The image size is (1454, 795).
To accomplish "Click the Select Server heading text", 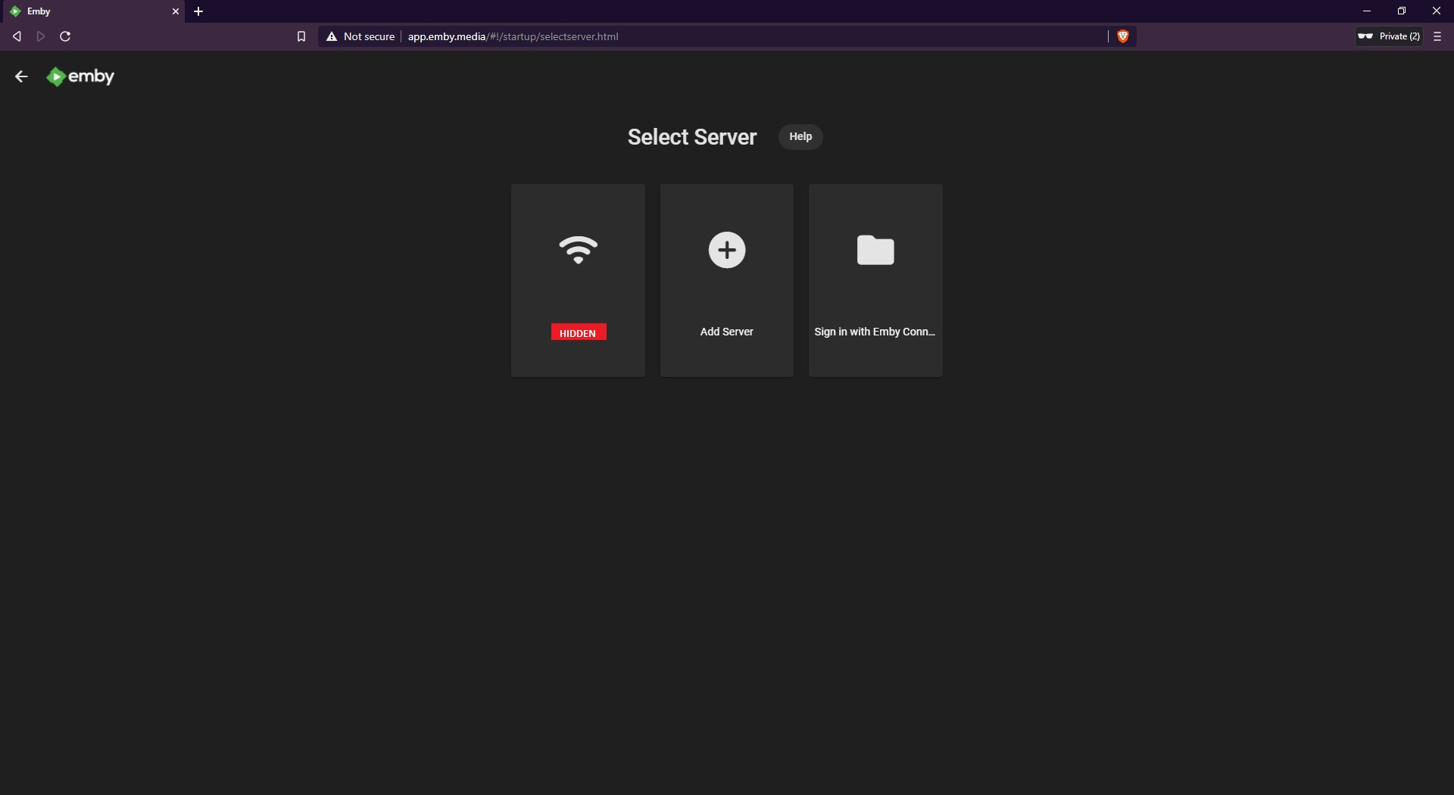I will (x=692, y=137).
